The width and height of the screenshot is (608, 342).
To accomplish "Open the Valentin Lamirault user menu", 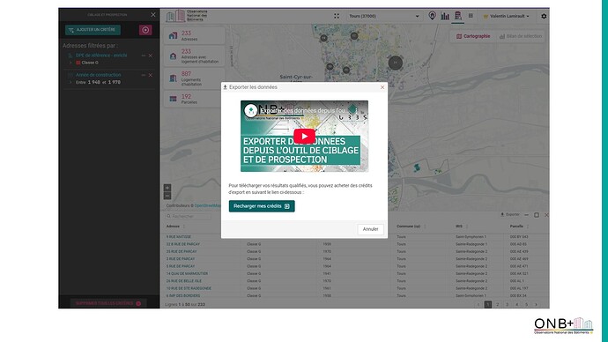I will click(x=507, y=16).
